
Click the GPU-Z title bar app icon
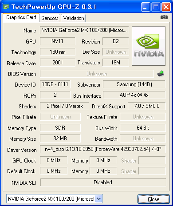(x=6, y=7)
